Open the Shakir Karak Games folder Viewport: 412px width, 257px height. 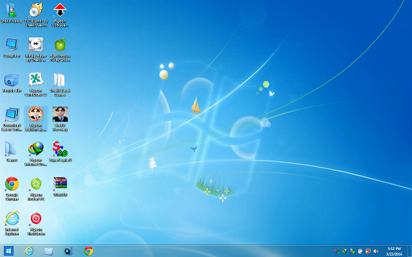point(60,84)
